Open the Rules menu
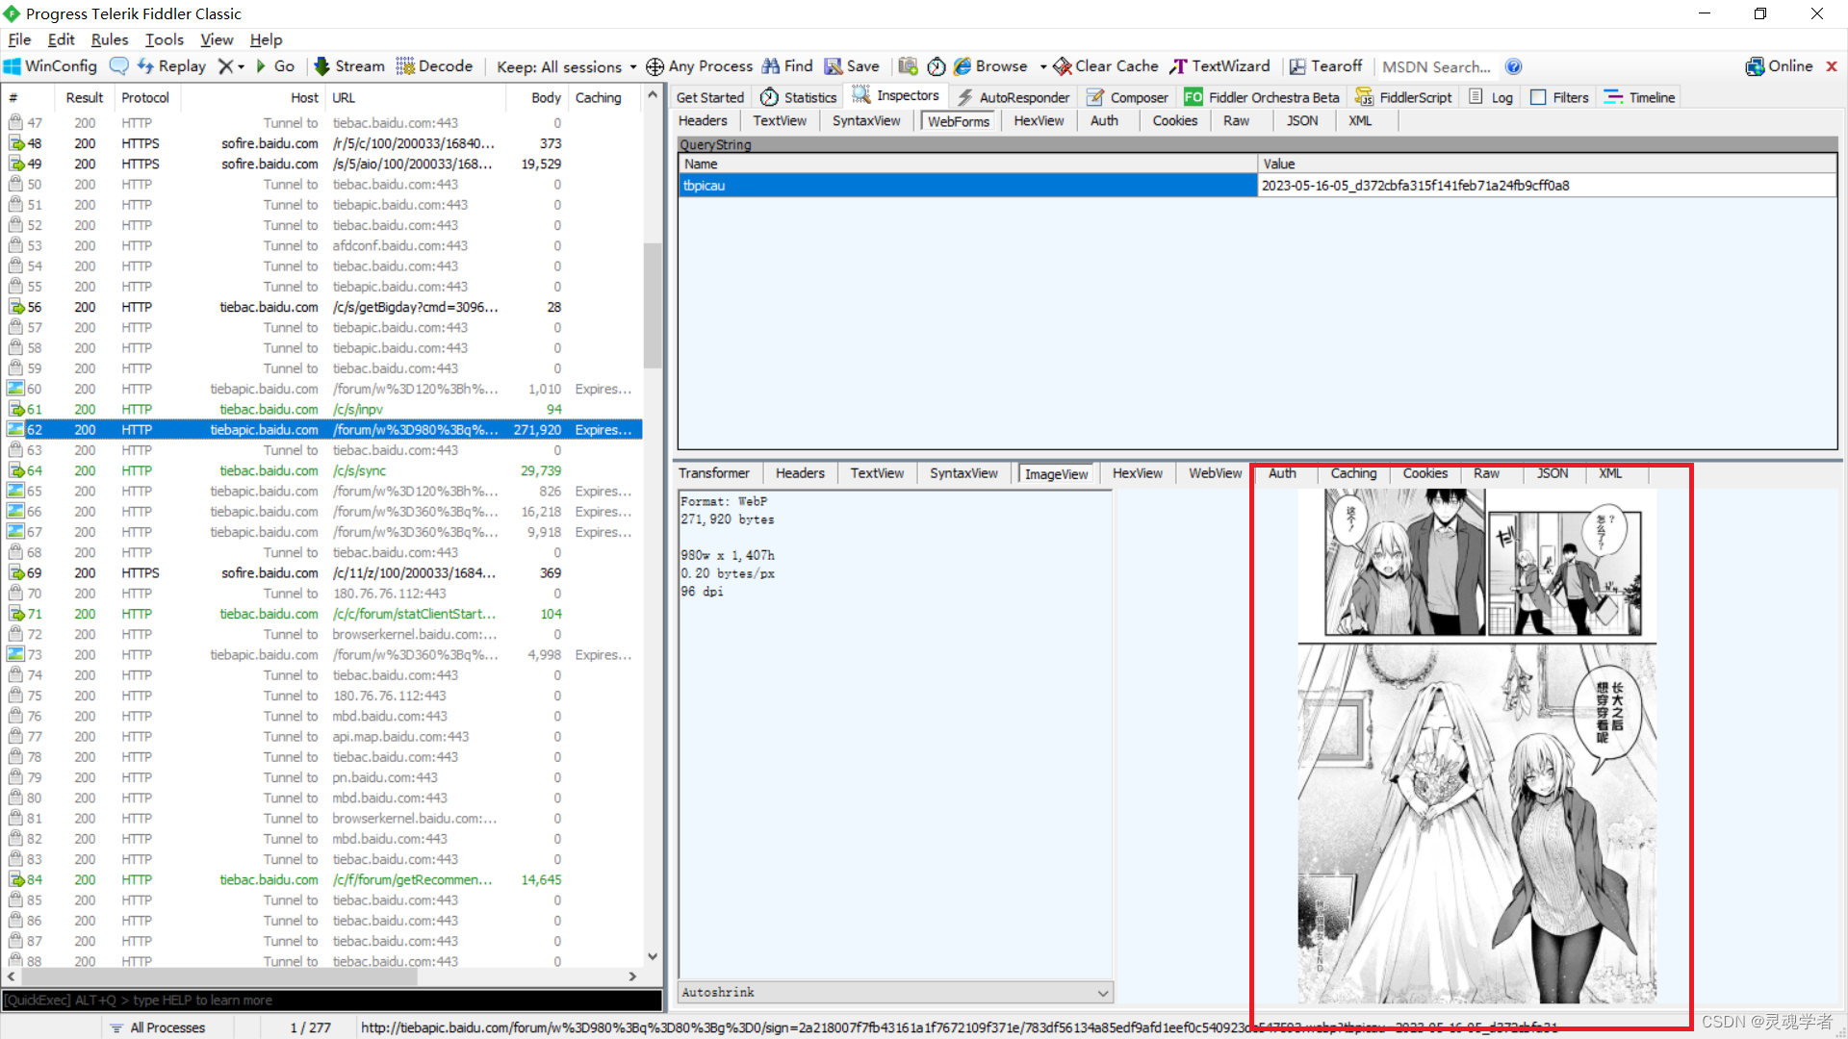Screen dimensions: 1848x1039 coord(109,39)
